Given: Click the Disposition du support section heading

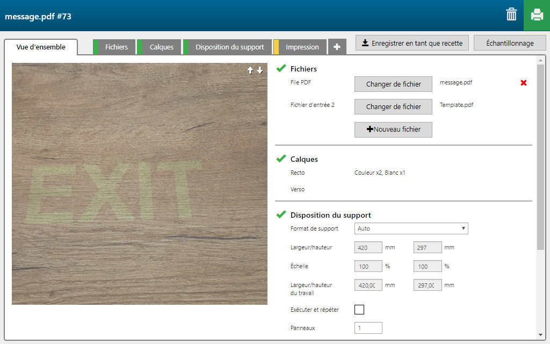Looking at the screenshot, I should [331, 215].
